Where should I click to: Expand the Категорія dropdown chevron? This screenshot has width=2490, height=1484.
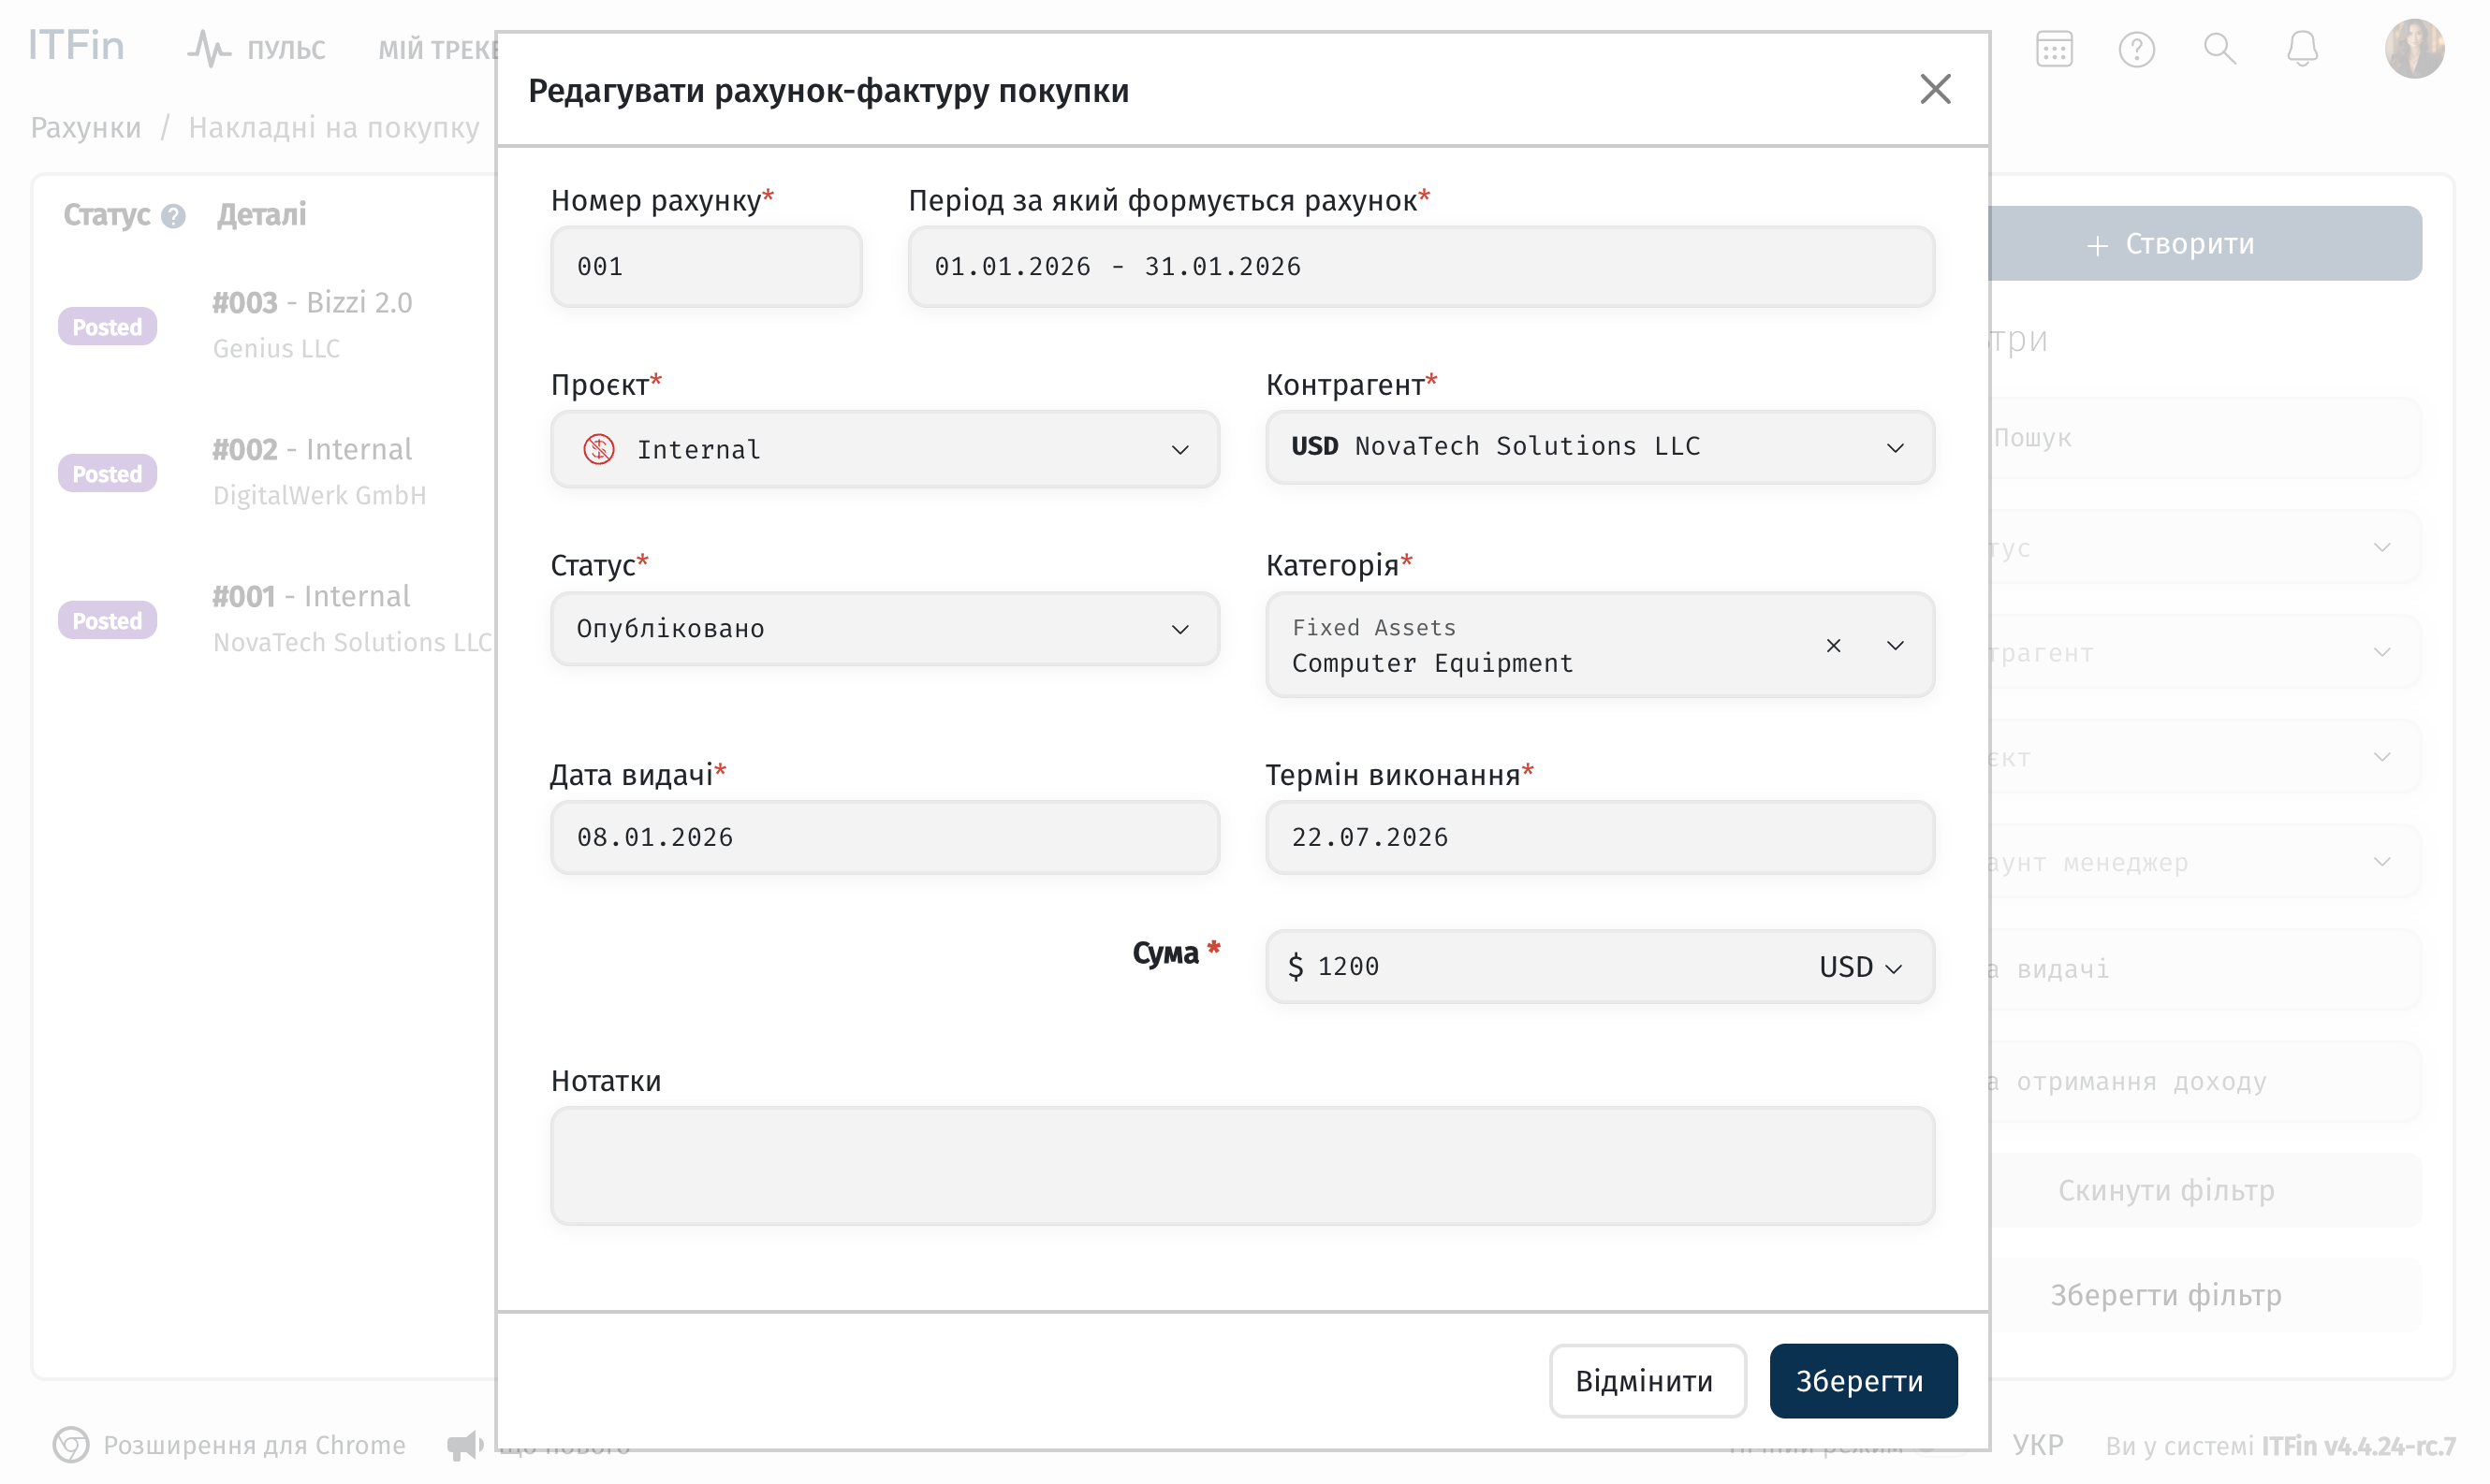[x=1895, y=645]
